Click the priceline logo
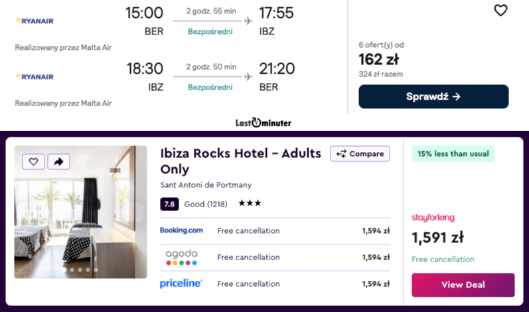529x312 pixels. coord(181,283)
